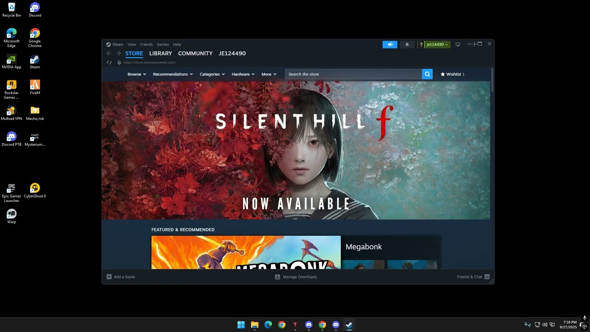
Task: Expand the Categories dropdown
Action: click(212, 74)
